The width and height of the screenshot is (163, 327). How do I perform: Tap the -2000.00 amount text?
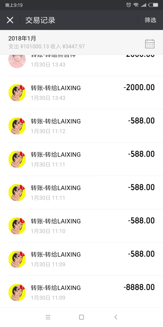point(139,87)
